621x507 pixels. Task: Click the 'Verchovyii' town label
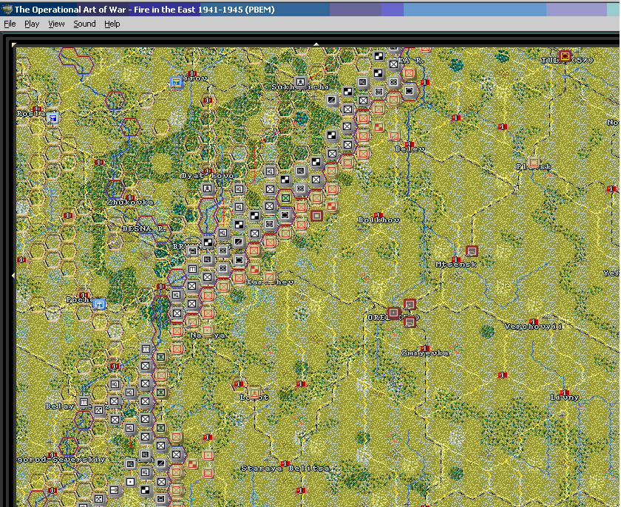click(534, 327)
